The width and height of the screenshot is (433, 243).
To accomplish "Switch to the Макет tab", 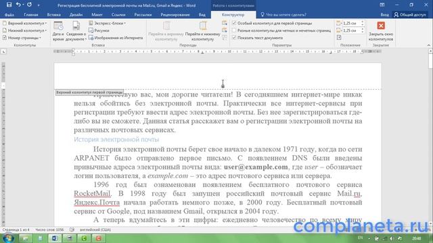I will 97,15.
